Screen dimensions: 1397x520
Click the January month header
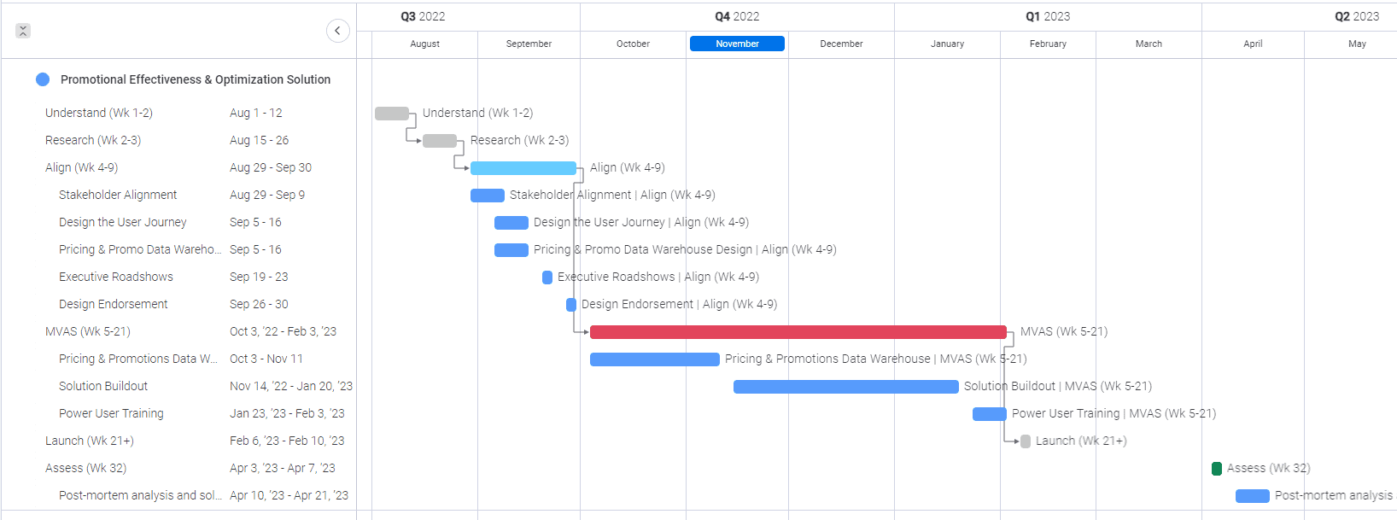[947, 44]
